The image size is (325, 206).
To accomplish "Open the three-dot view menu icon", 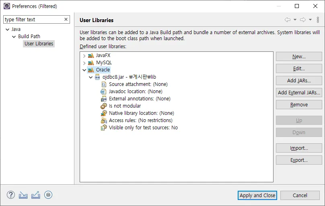I will click(318, 20).
